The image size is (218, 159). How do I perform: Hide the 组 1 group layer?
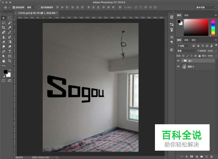[x=178, y=61]
